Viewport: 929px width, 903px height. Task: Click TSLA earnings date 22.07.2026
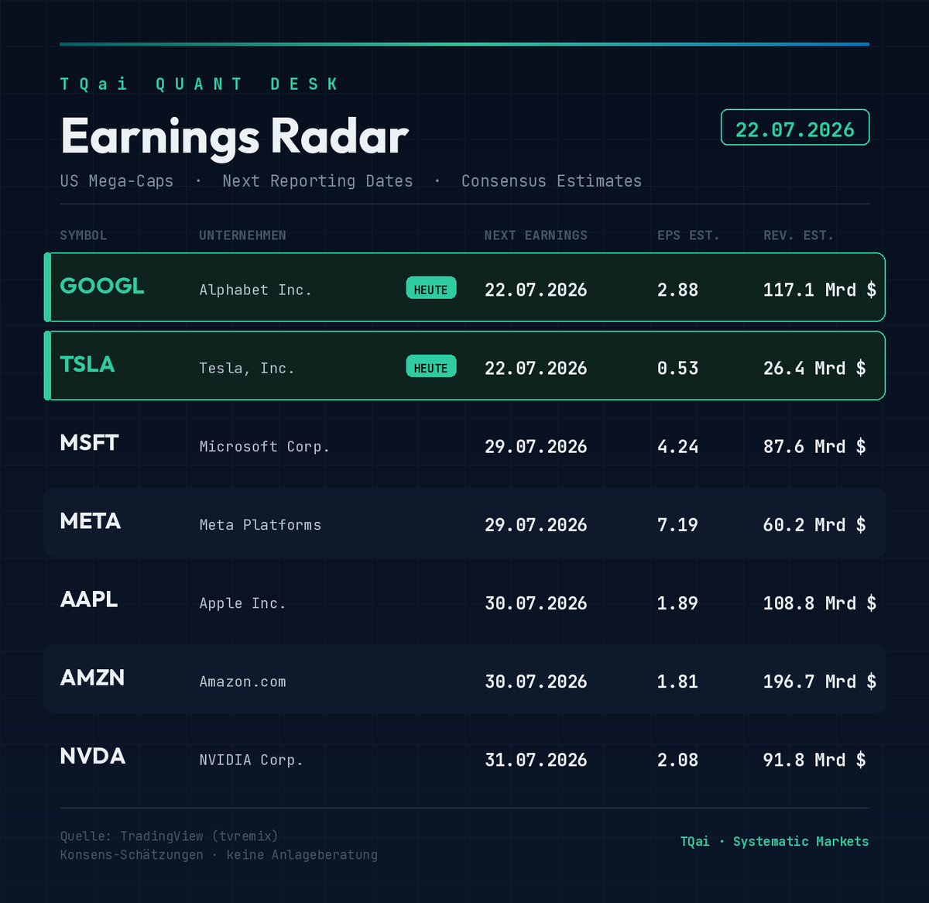click(536, 368)
